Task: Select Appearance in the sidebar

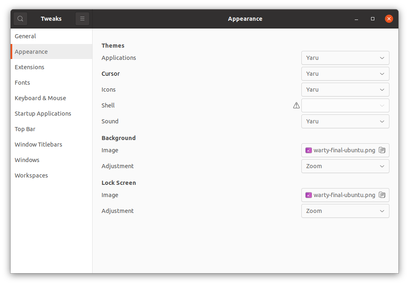Action: click(51, 52)
